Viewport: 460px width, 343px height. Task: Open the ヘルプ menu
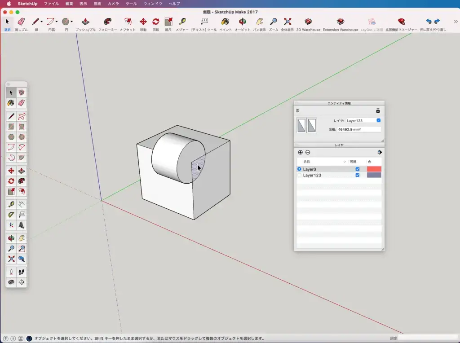[174, 4]
